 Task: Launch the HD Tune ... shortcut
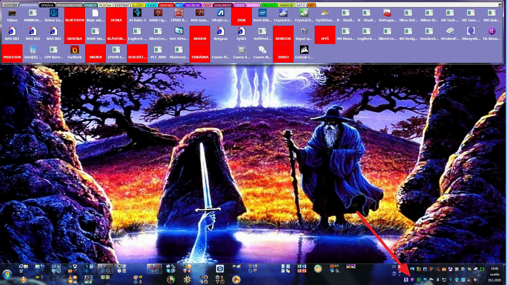[471, 16]
